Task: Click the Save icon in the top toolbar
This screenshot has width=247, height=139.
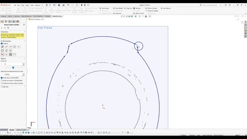Action: pos(59,5)
